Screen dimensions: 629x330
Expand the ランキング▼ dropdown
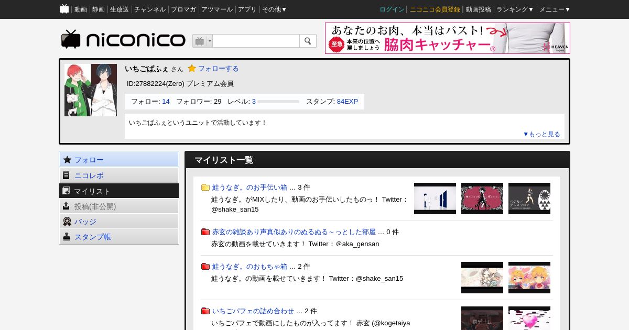(x=515, y=9)
